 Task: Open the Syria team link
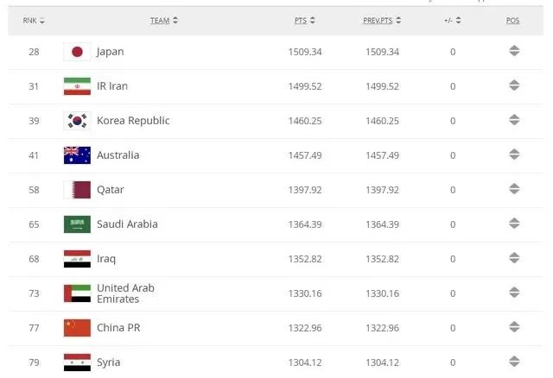108,362
